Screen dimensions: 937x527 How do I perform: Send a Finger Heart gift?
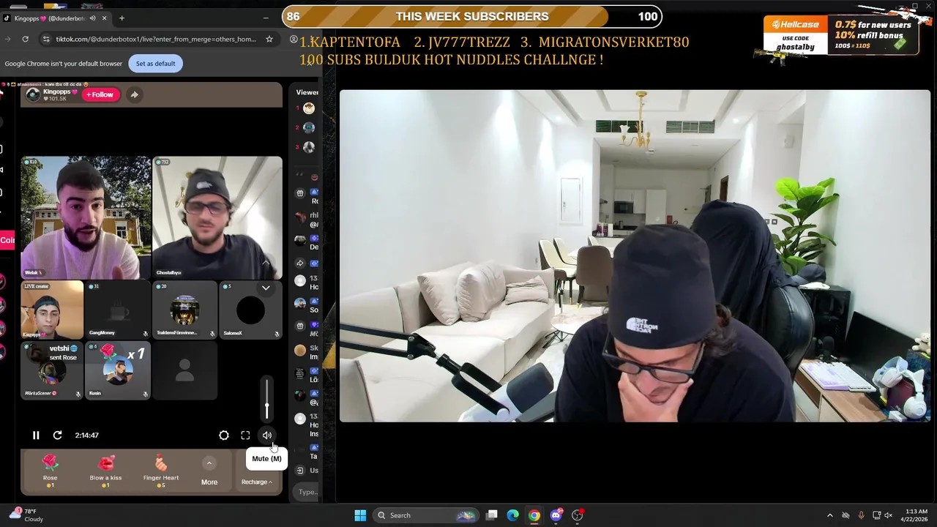click(161, 471)
